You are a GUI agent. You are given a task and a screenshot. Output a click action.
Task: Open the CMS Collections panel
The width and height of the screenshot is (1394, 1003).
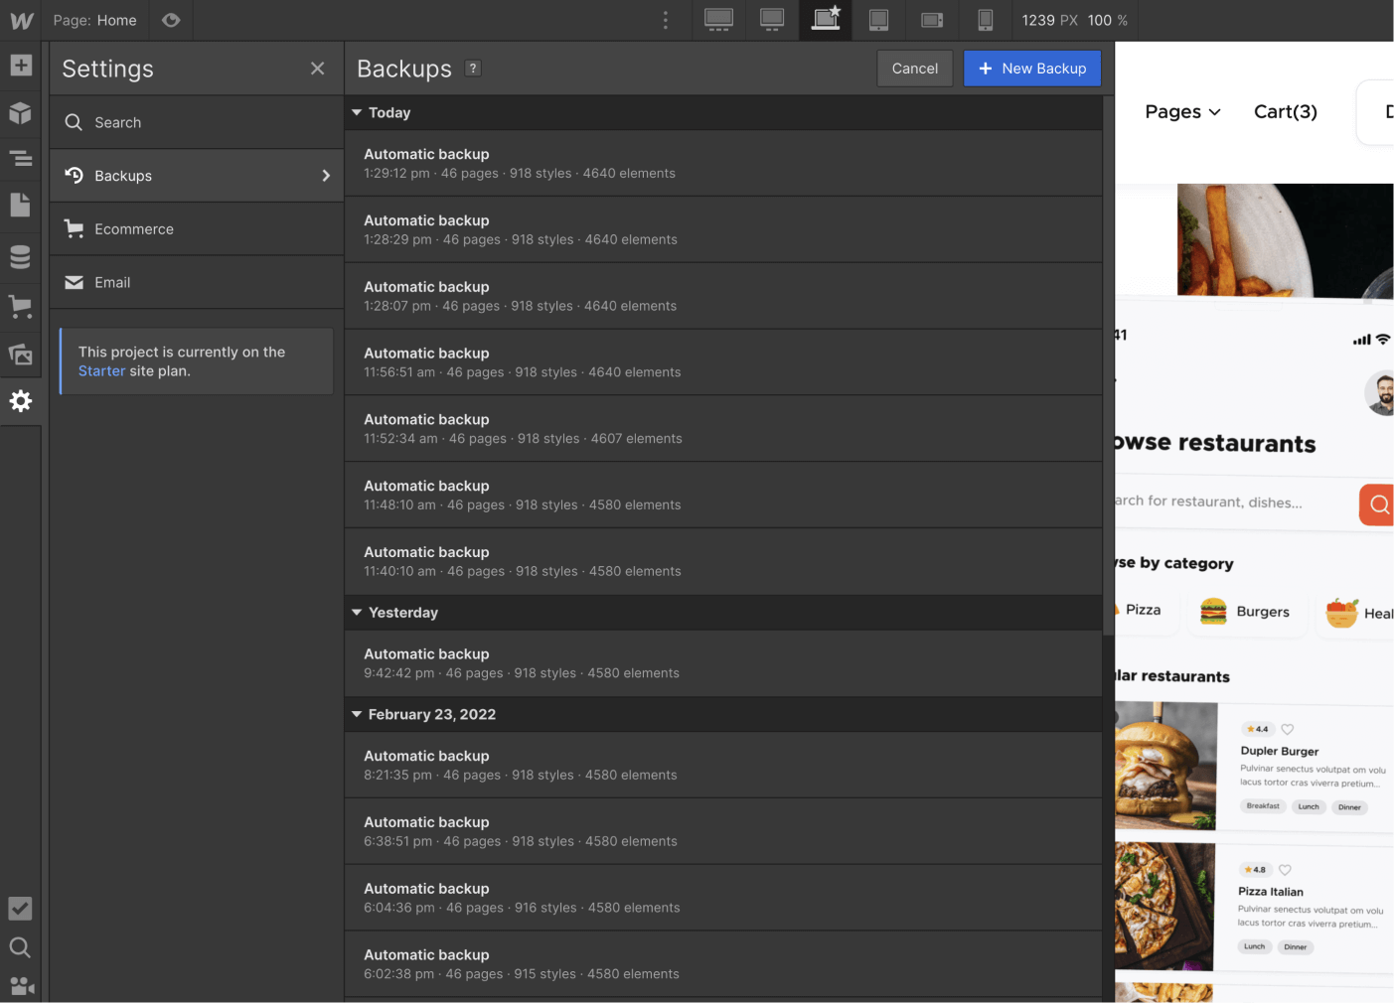[x=20, y=256]
